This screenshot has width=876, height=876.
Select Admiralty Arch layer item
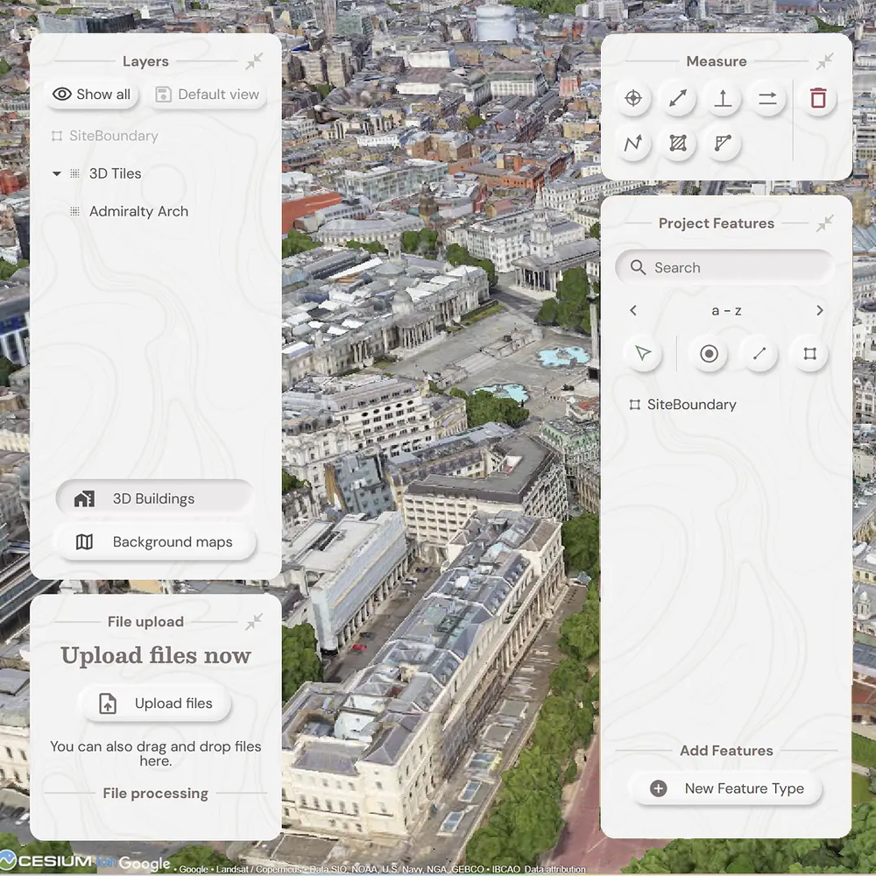click(138, 211)
